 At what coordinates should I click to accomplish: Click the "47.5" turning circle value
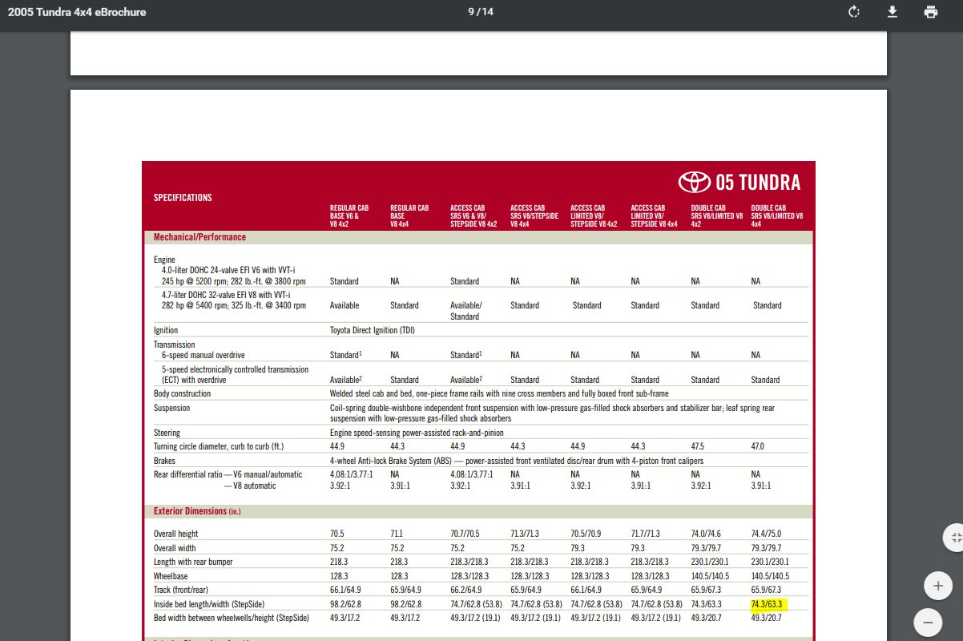tap(699, 446)
